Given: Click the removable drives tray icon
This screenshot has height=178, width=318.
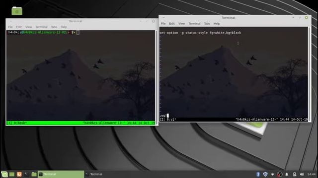Looking at the screenshot, I should click(x=294, y=174).
